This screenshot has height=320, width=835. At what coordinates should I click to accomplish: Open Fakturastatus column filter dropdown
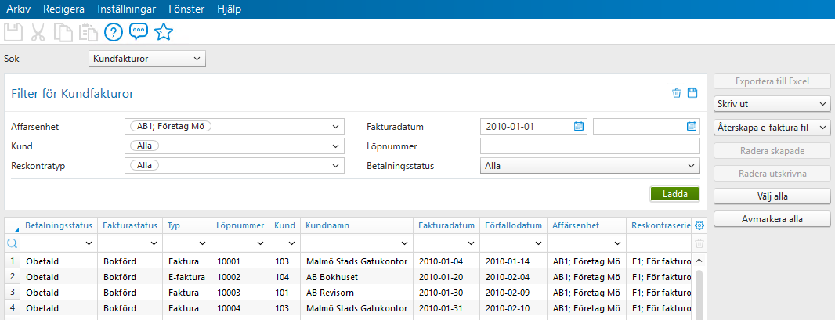[x=154, y=243]
